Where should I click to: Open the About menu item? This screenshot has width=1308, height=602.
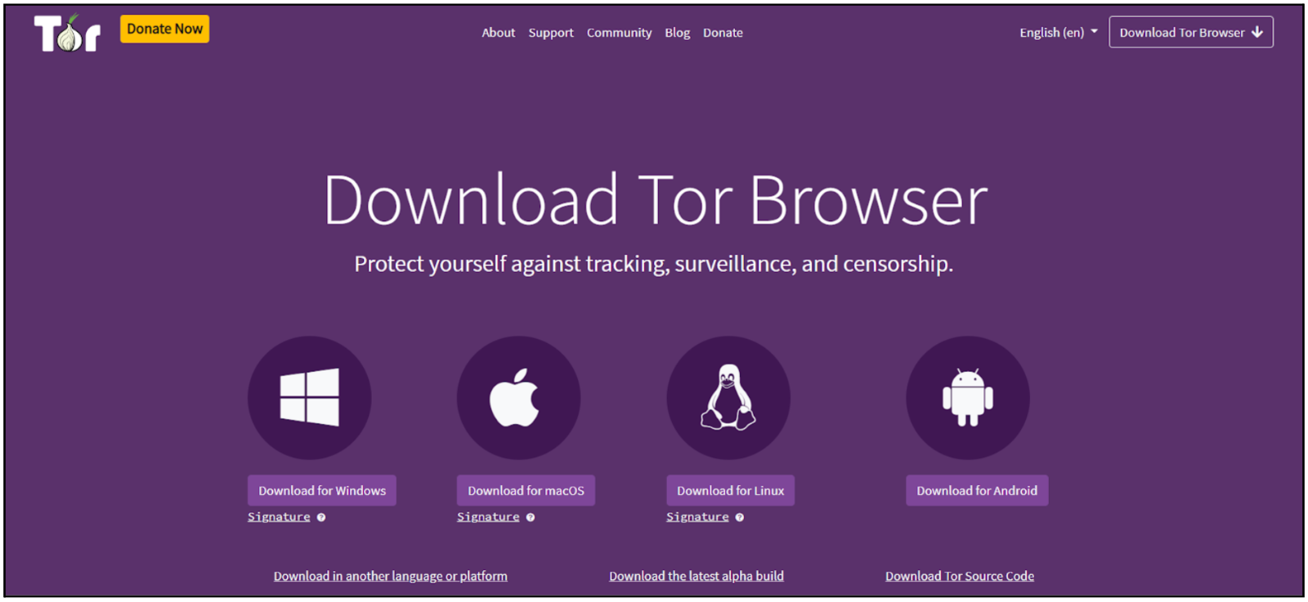498,33
